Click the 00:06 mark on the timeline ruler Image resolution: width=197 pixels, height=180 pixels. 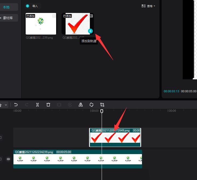point(172,111)
